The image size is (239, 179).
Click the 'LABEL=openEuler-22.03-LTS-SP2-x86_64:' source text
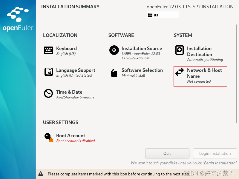click(x=141, y=56)
